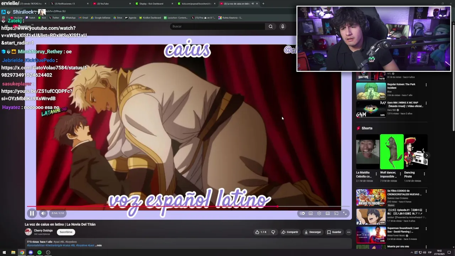Open options for Dancing Pirate short
Viewport: 455px width, 256px height.
[424, 174]
